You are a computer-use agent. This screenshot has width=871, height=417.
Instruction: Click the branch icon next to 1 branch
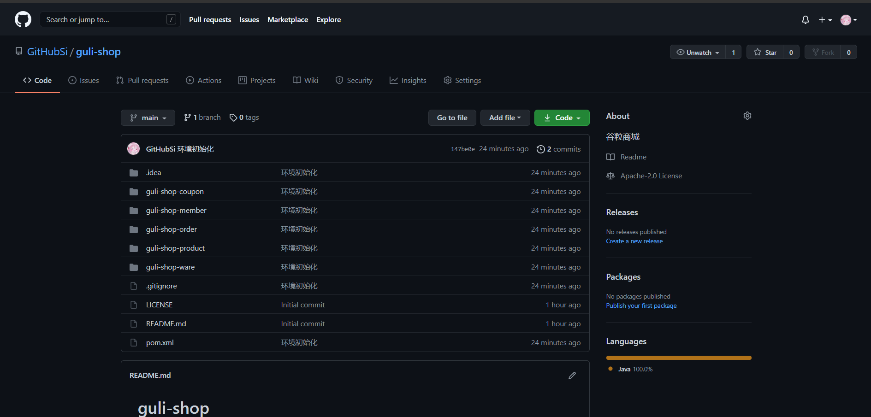click(187, 117)
